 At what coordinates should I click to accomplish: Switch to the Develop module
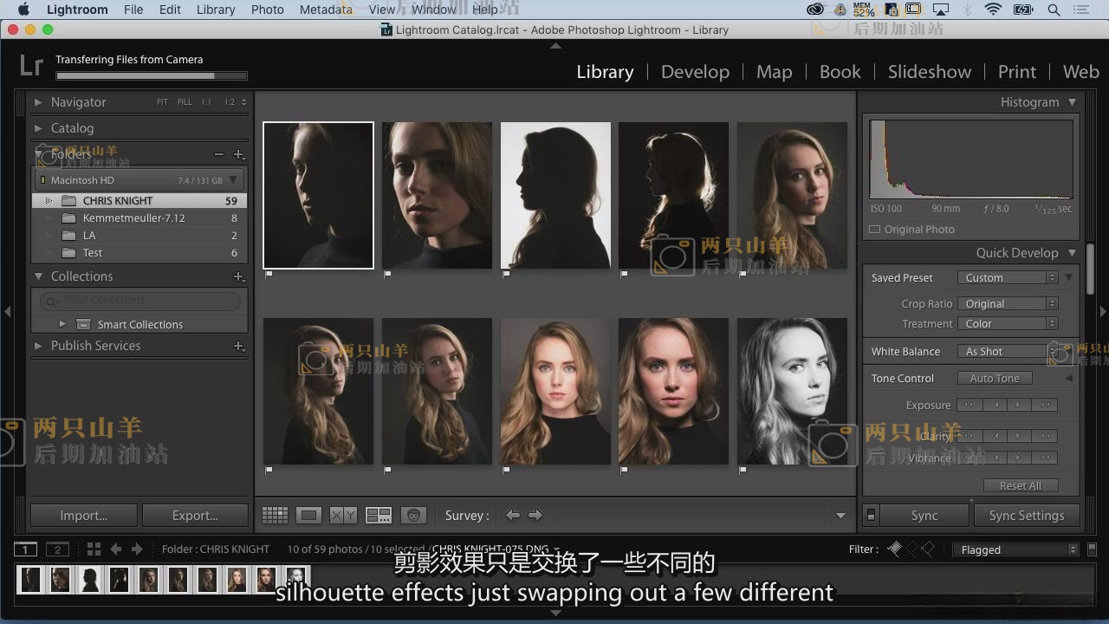point(695,72)
